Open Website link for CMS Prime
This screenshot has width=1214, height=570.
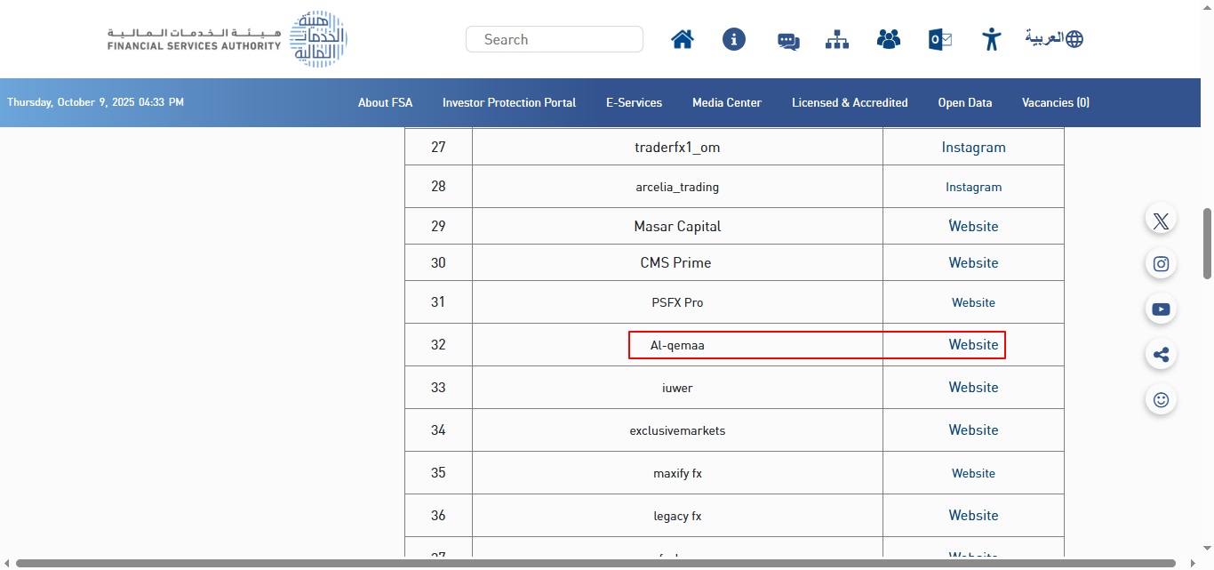pos(973,263)
